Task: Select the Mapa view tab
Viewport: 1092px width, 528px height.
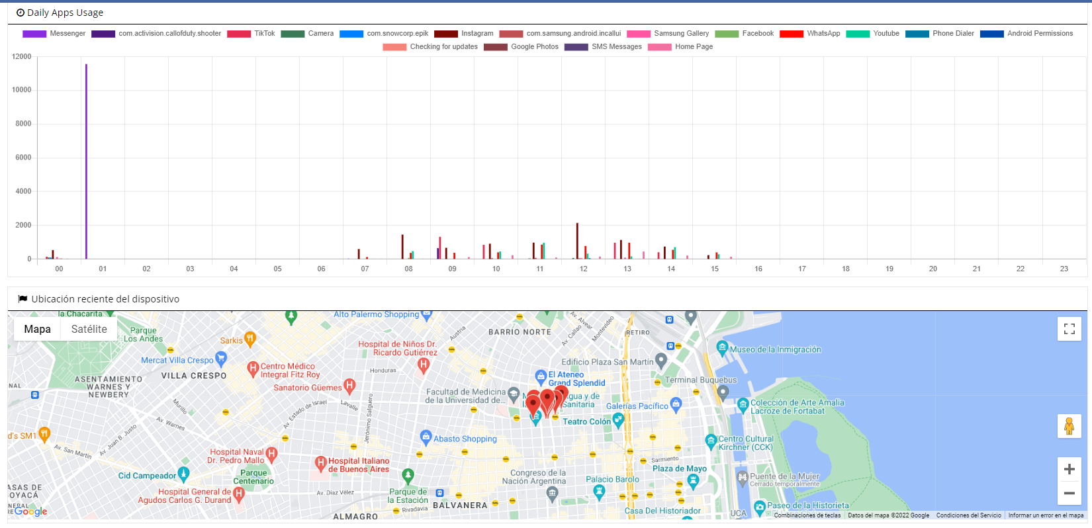Action: pyautogui.click(x=37, y=329)
